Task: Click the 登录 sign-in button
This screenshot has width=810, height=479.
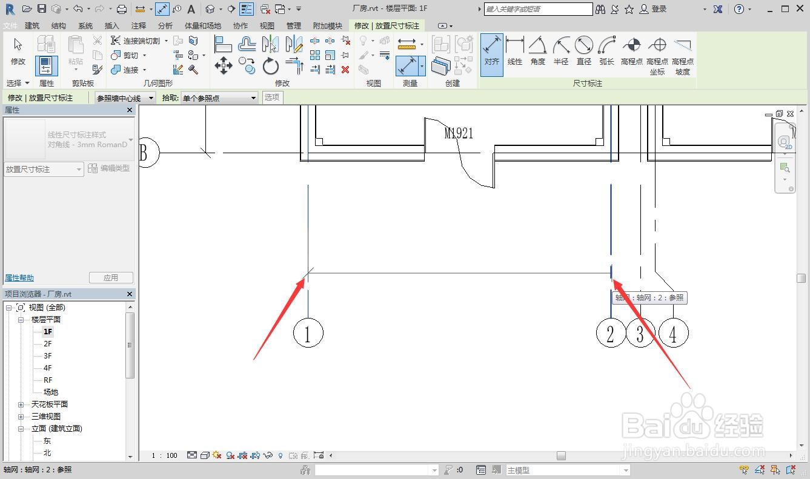Action: [x=653, y=9]
